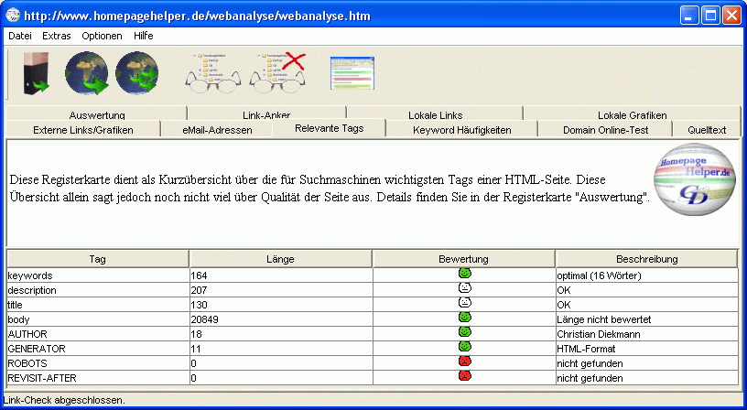Show the Quelltext tab

click(706, 130)
